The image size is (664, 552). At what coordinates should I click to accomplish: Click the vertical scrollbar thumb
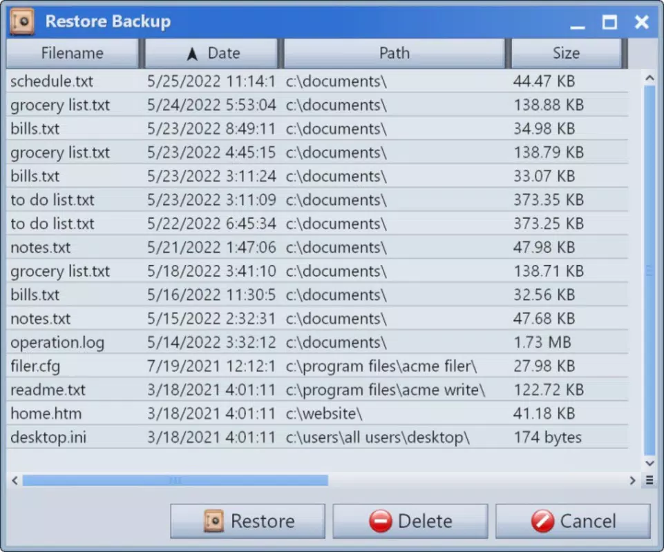coord(649,270)
